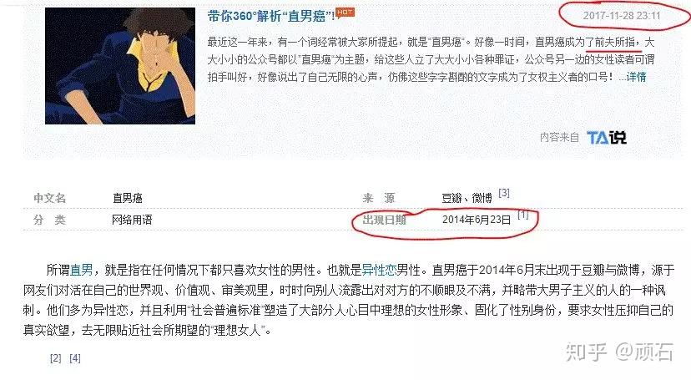Click the 知乎 @顽石 watermark
691x380 pixels.
[x=619, y=352]
